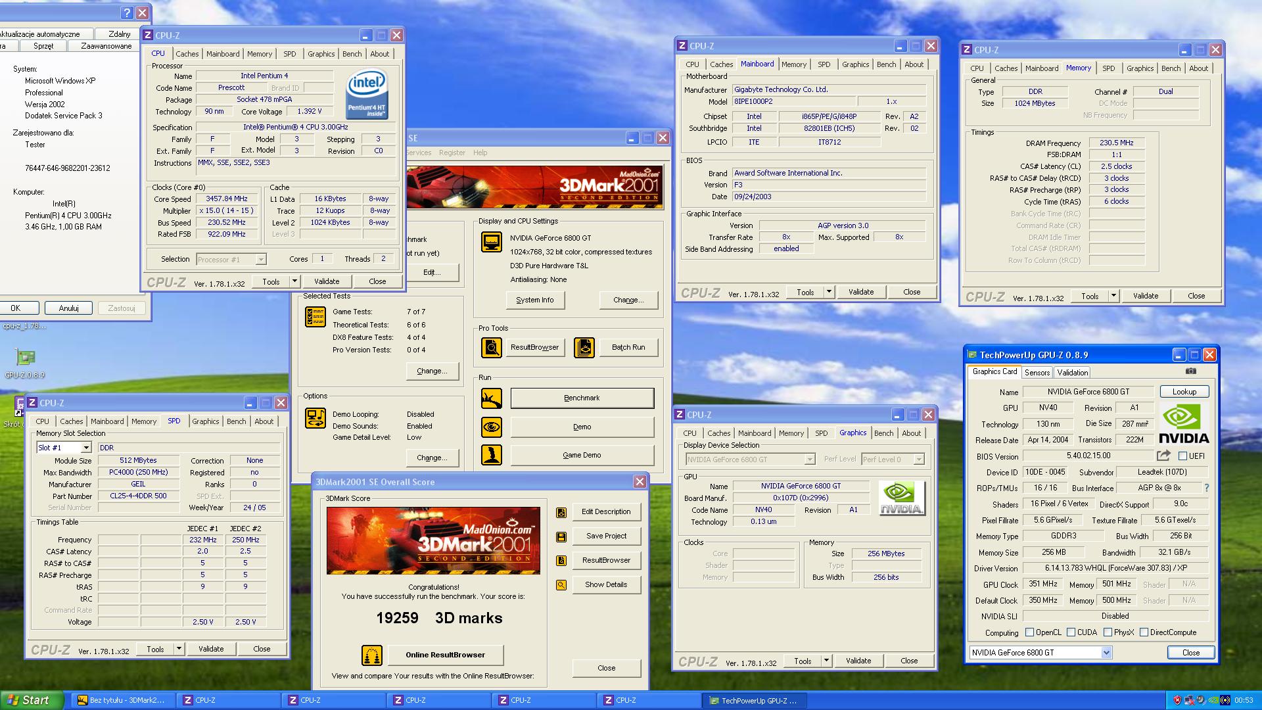Click the Benchmark run icon
Viewport: 1262px width, 710px height.
click(x=492, y=398)
